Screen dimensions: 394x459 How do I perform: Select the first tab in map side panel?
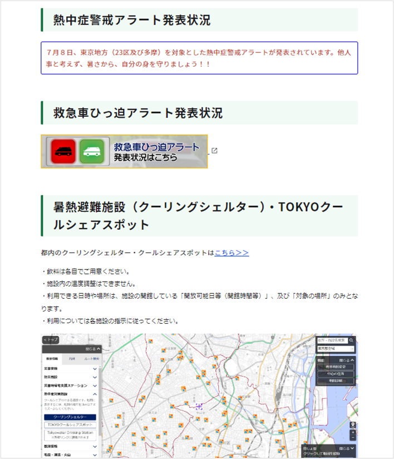(x=52, y=359)
